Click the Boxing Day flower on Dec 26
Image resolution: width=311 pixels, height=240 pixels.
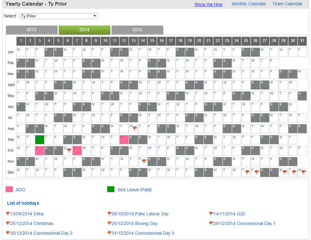(257, 172)
